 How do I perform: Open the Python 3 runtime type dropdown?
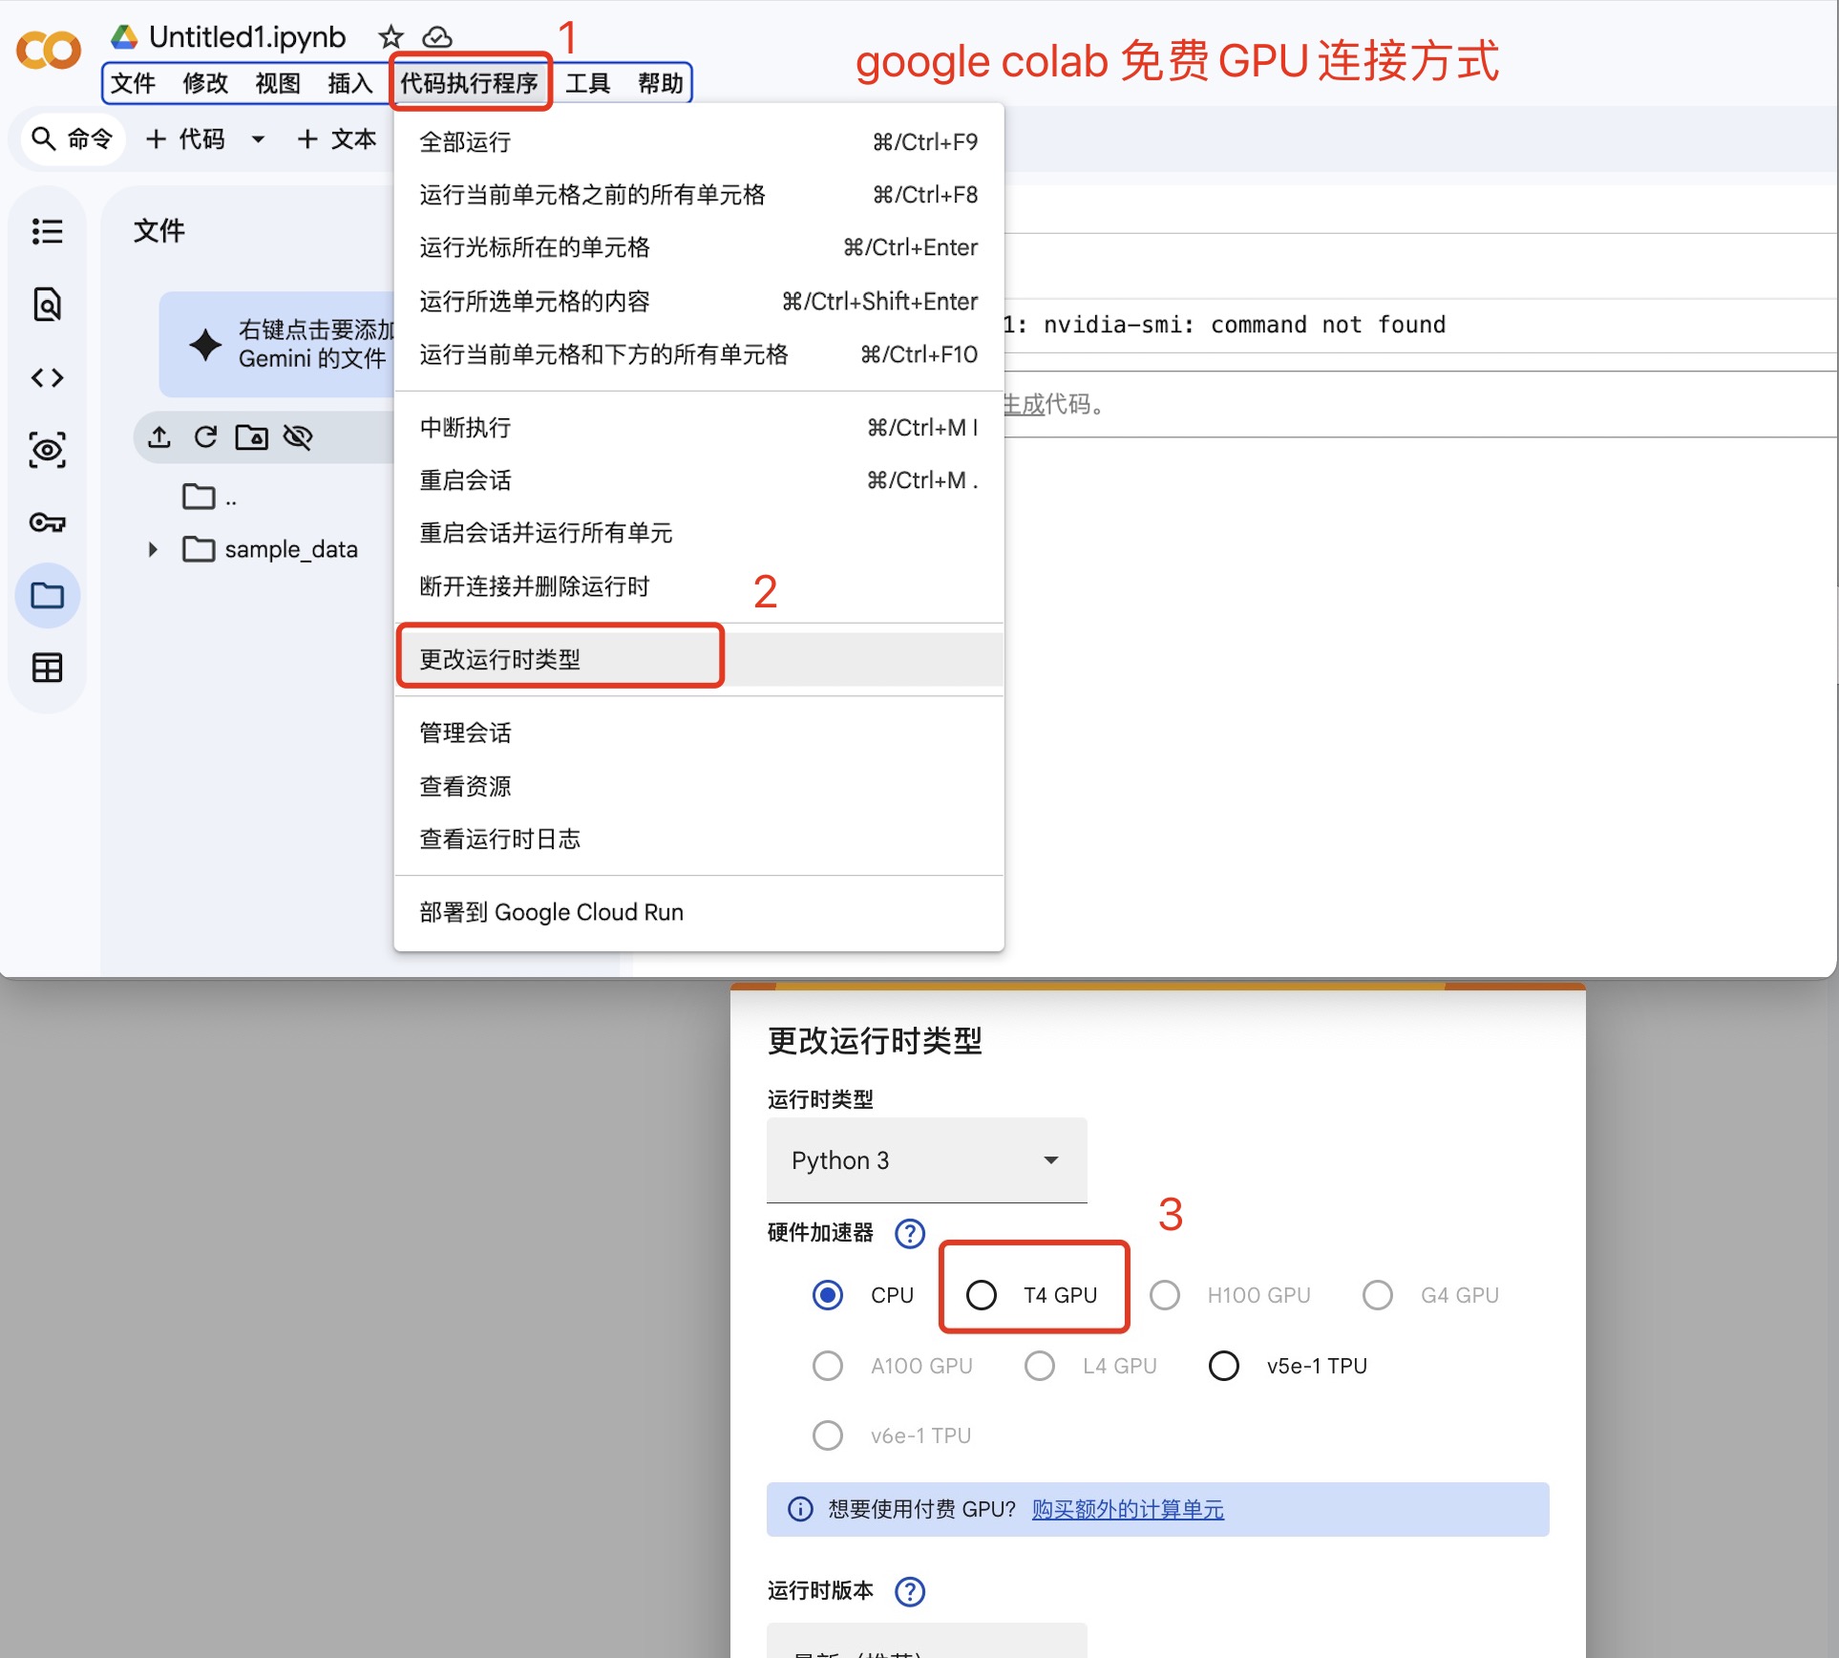click(x=926, y=1160)
